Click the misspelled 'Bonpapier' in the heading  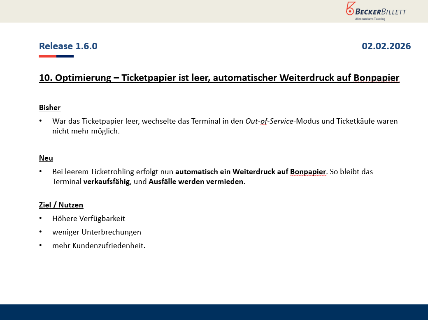click(x=376, y=78)
